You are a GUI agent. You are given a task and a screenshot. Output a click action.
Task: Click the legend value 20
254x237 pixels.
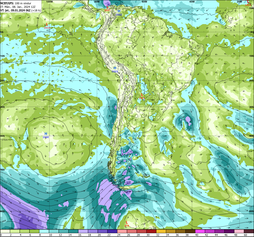click(x=99, y=235)
